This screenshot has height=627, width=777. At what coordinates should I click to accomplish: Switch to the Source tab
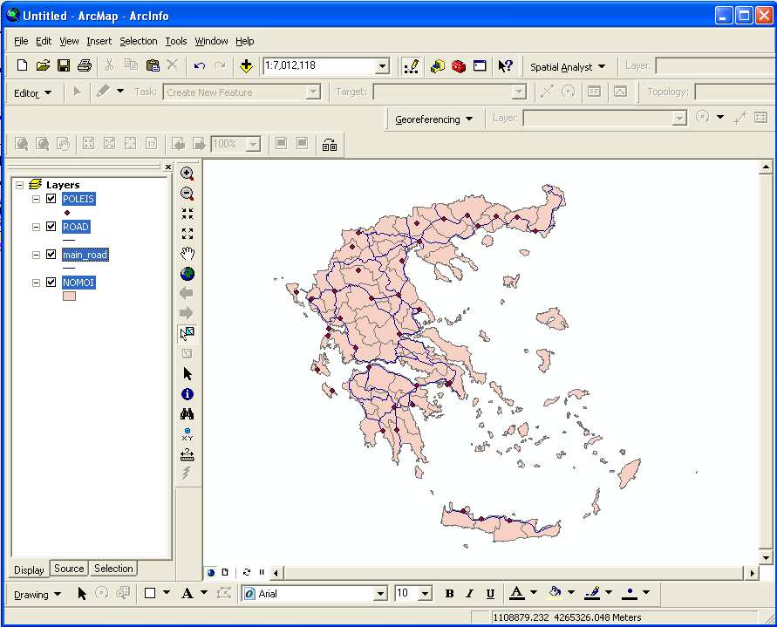tap(69, 569)
